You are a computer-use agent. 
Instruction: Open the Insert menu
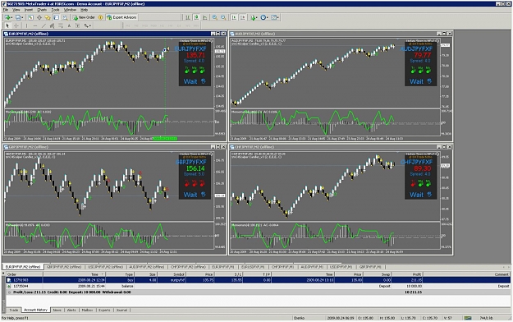point(29,10)
